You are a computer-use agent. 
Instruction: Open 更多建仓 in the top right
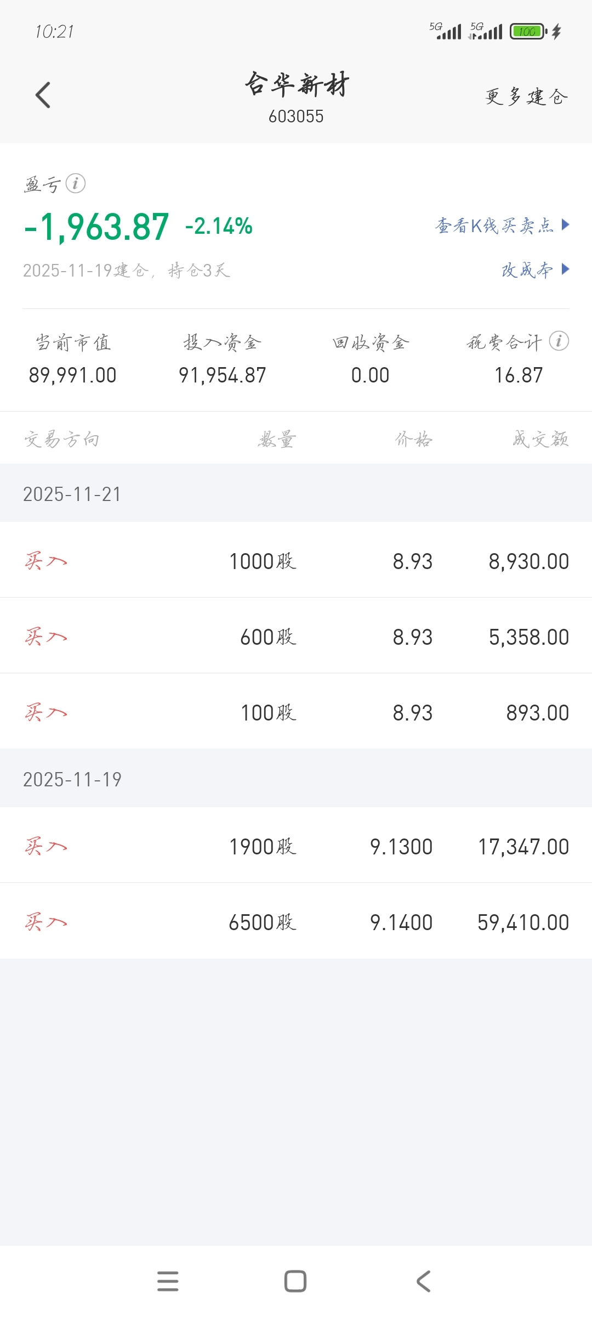click(x=526, y=97)
